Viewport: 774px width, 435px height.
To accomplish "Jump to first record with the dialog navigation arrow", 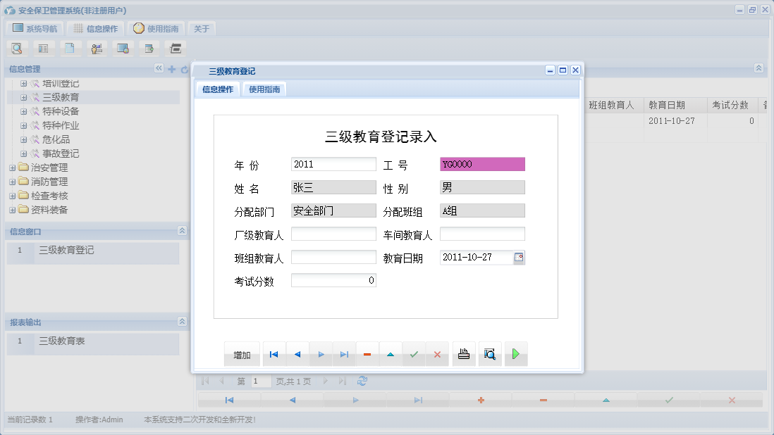I will pyautogui.click(x=274, y=354).
